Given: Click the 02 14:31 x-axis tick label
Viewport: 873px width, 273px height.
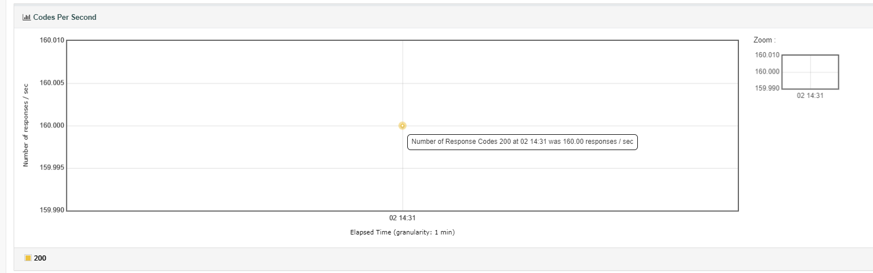Looking at the screenshot, I should (x=402, y=217).
